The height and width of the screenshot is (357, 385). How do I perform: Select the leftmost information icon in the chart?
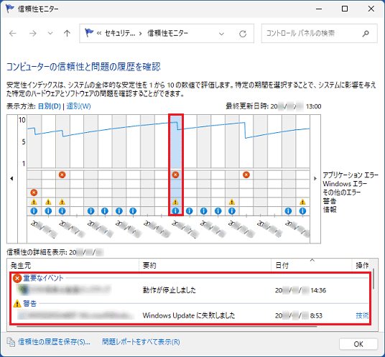tap(34, 211)
